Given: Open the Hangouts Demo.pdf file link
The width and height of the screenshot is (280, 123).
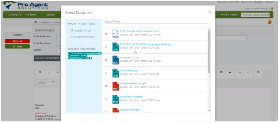Looking at the screenshot, I should (130, 110).
